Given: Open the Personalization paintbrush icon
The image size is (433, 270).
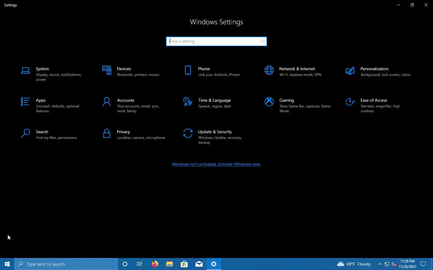Looking at the screenshot, I should [350, 70].
